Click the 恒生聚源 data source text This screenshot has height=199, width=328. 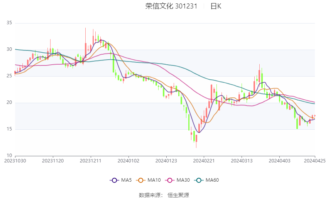coord(178,195)
